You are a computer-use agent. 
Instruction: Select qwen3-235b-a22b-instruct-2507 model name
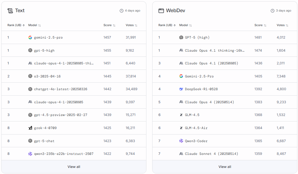[x=64, y=154]
